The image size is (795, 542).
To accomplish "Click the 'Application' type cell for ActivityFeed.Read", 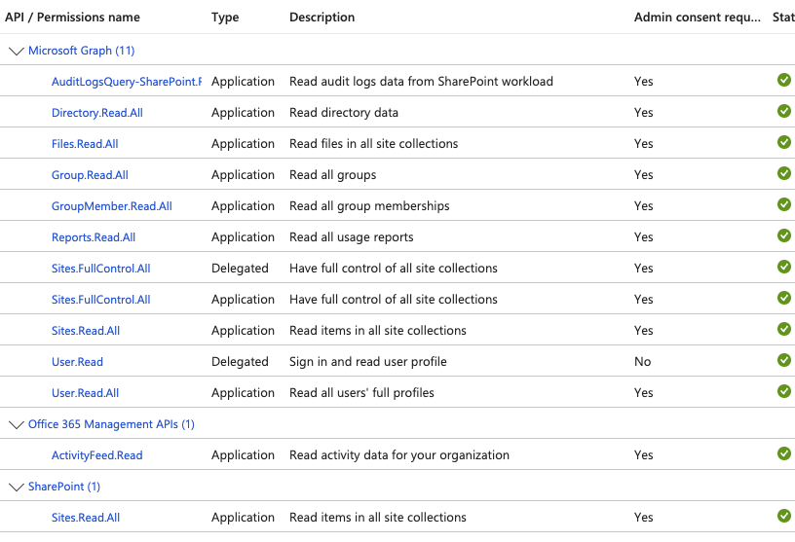I will 243,455.
